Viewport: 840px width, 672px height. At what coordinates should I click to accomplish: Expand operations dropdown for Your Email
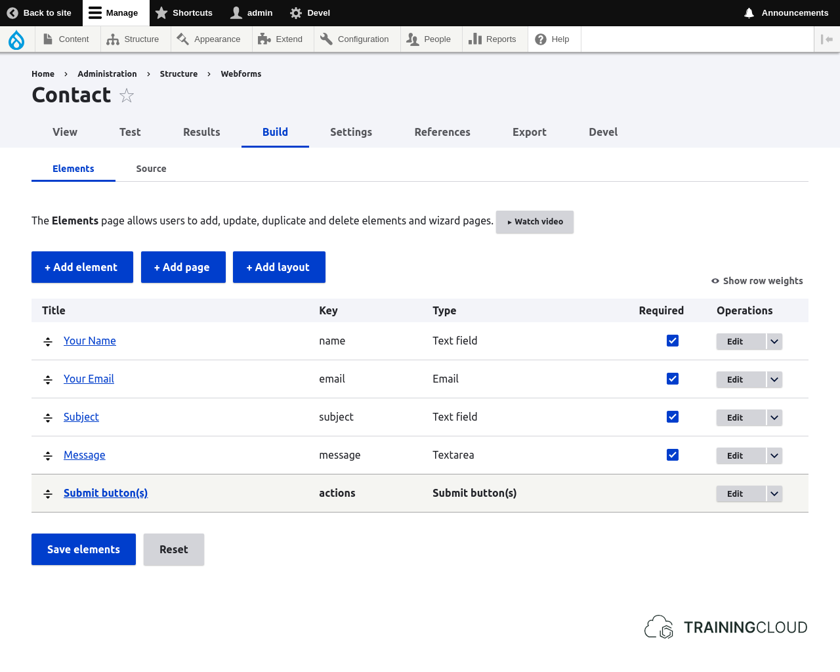point(774,379)
